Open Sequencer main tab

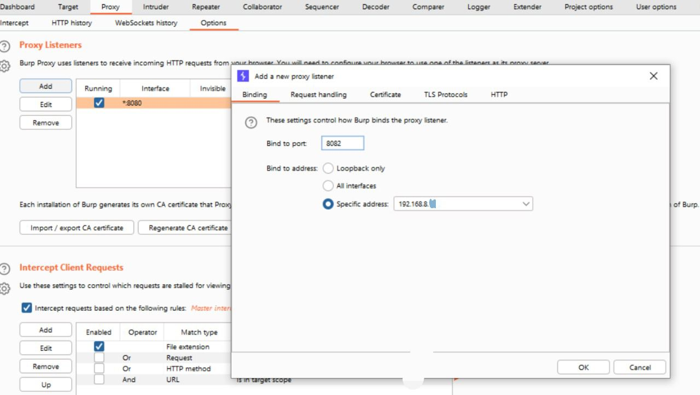pyautogui.click(x=322, y=7)
